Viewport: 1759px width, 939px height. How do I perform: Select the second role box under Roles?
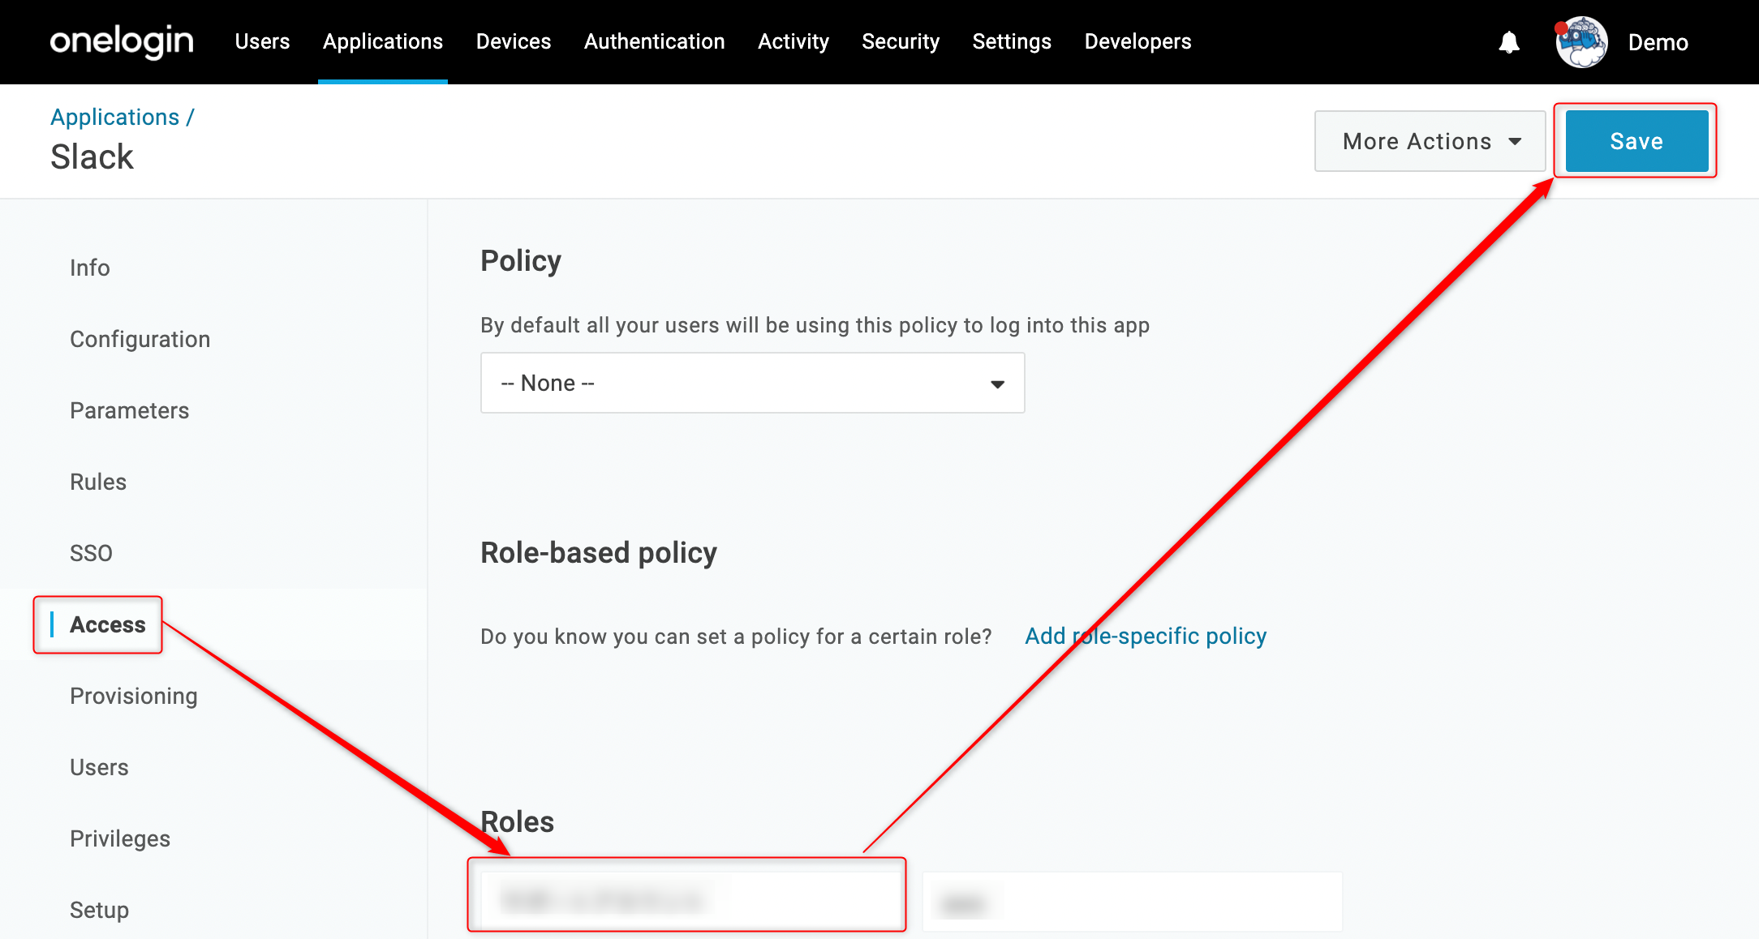pyautogui.click(x=1132, y=902)
